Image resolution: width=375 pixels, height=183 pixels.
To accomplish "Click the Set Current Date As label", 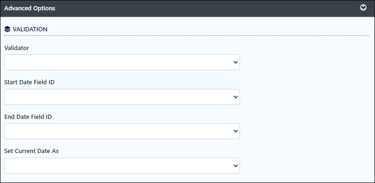I will [x=31, y=151].
